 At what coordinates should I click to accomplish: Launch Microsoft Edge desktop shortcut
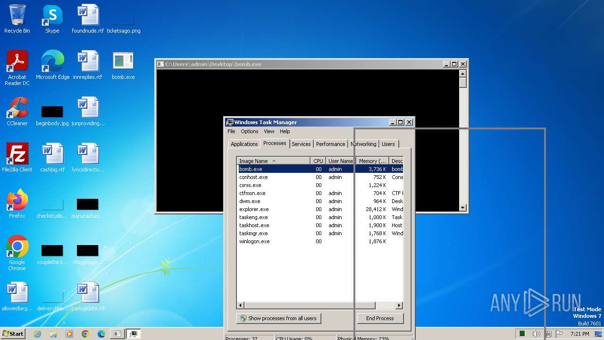pyautogui.click(x=52, y=65)
